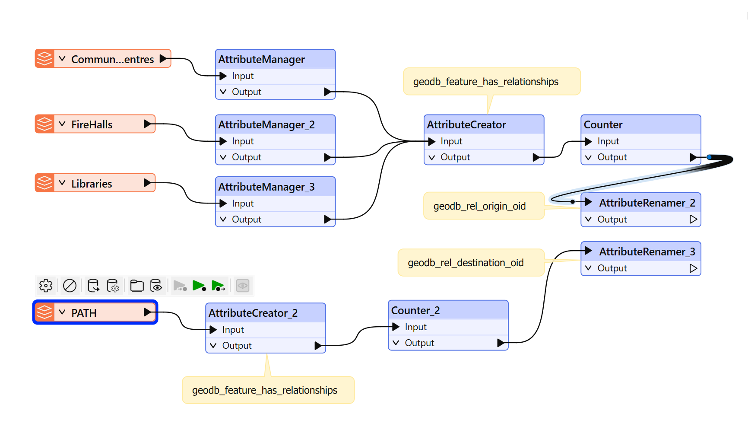Select the Counter transformer title
The width and height of the screenshot is (748, 433).
pyautogui.click(x=603, y=124)
